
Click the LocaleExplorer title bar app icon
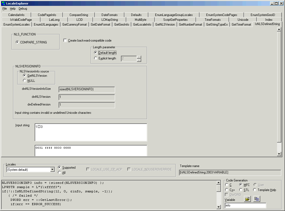click(4, 3)
